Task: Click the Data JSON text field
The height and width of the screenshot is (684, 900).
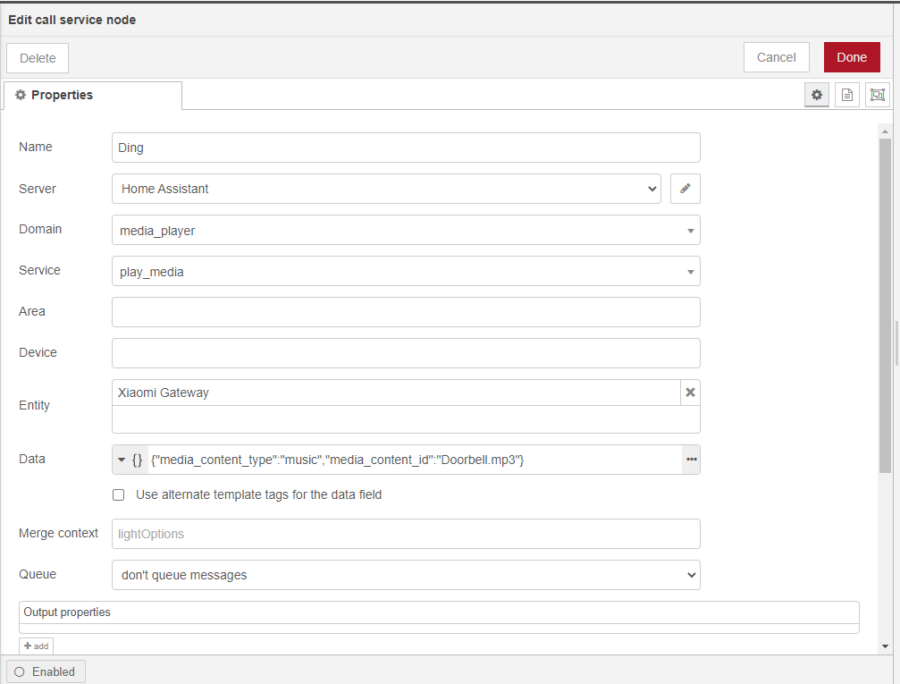Action: click(415, 460)
